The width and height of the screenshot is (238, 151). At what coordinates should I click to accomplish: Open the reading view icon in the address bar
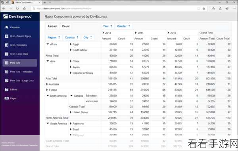pos(199,8)
